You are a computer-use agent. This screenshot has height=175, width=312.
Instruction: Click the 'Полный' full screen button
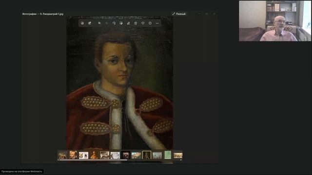click(179, 14)
